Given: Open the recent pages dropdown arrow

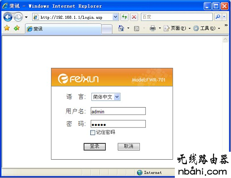Looking at the screenshot, I should click(26, 17).
